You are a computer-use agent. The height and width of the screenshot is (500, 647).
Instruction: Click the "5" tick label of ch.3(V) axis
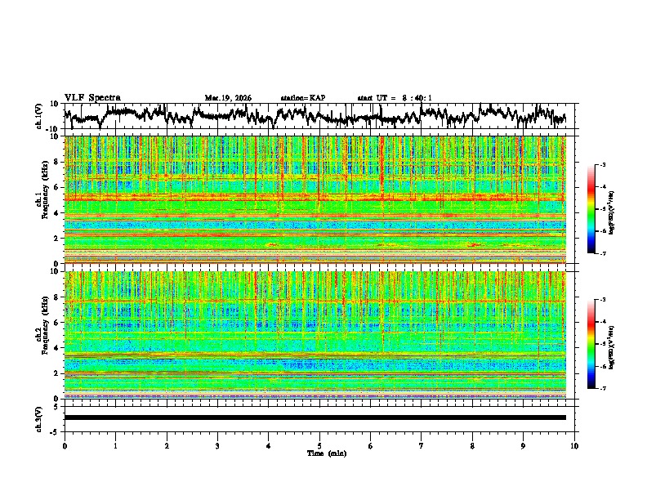[57, 407]
